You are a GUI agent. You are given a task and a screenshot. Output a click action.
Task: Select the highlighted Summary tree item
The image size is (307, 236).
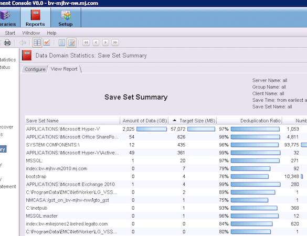point(3,149)
